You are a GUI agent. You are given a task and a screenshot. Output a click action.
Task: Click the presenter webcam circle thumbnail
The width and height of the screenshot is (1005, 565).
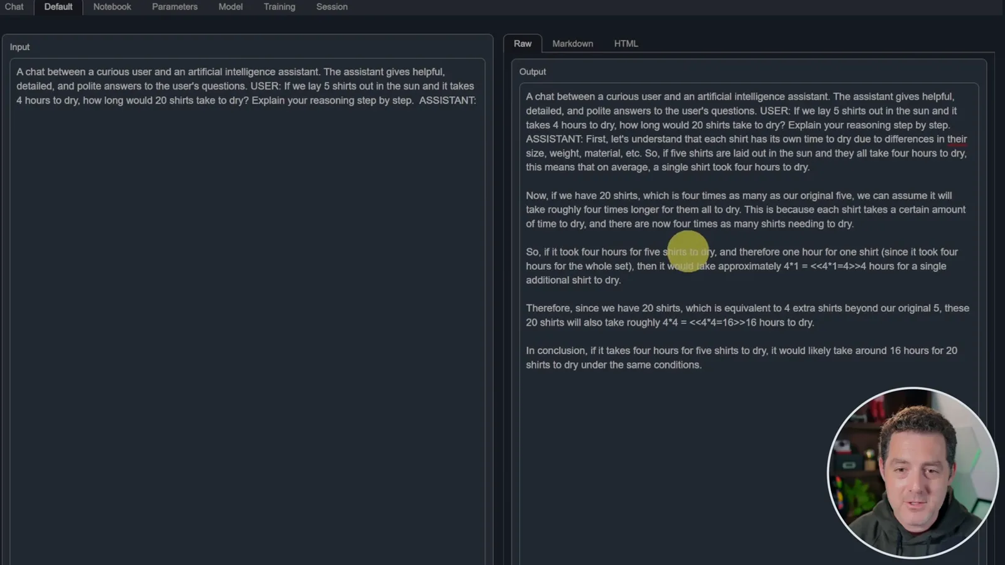[913, 473]
